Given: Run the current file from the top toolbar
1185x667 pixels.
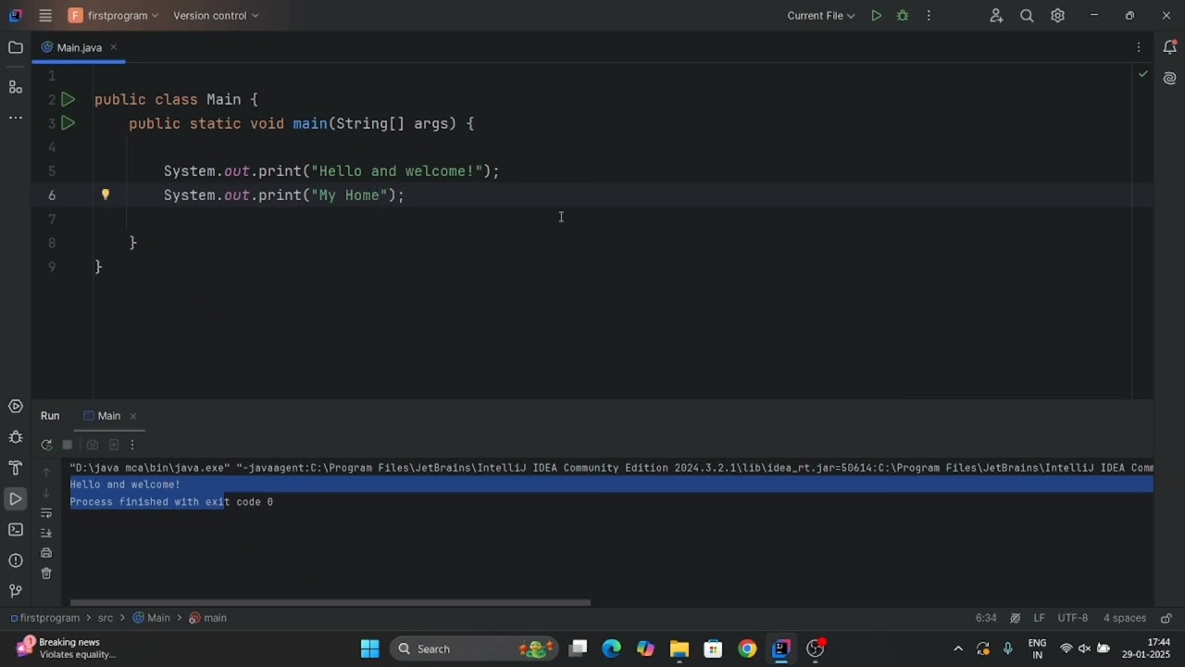Looking at the screenshot, I should point(876,16).
